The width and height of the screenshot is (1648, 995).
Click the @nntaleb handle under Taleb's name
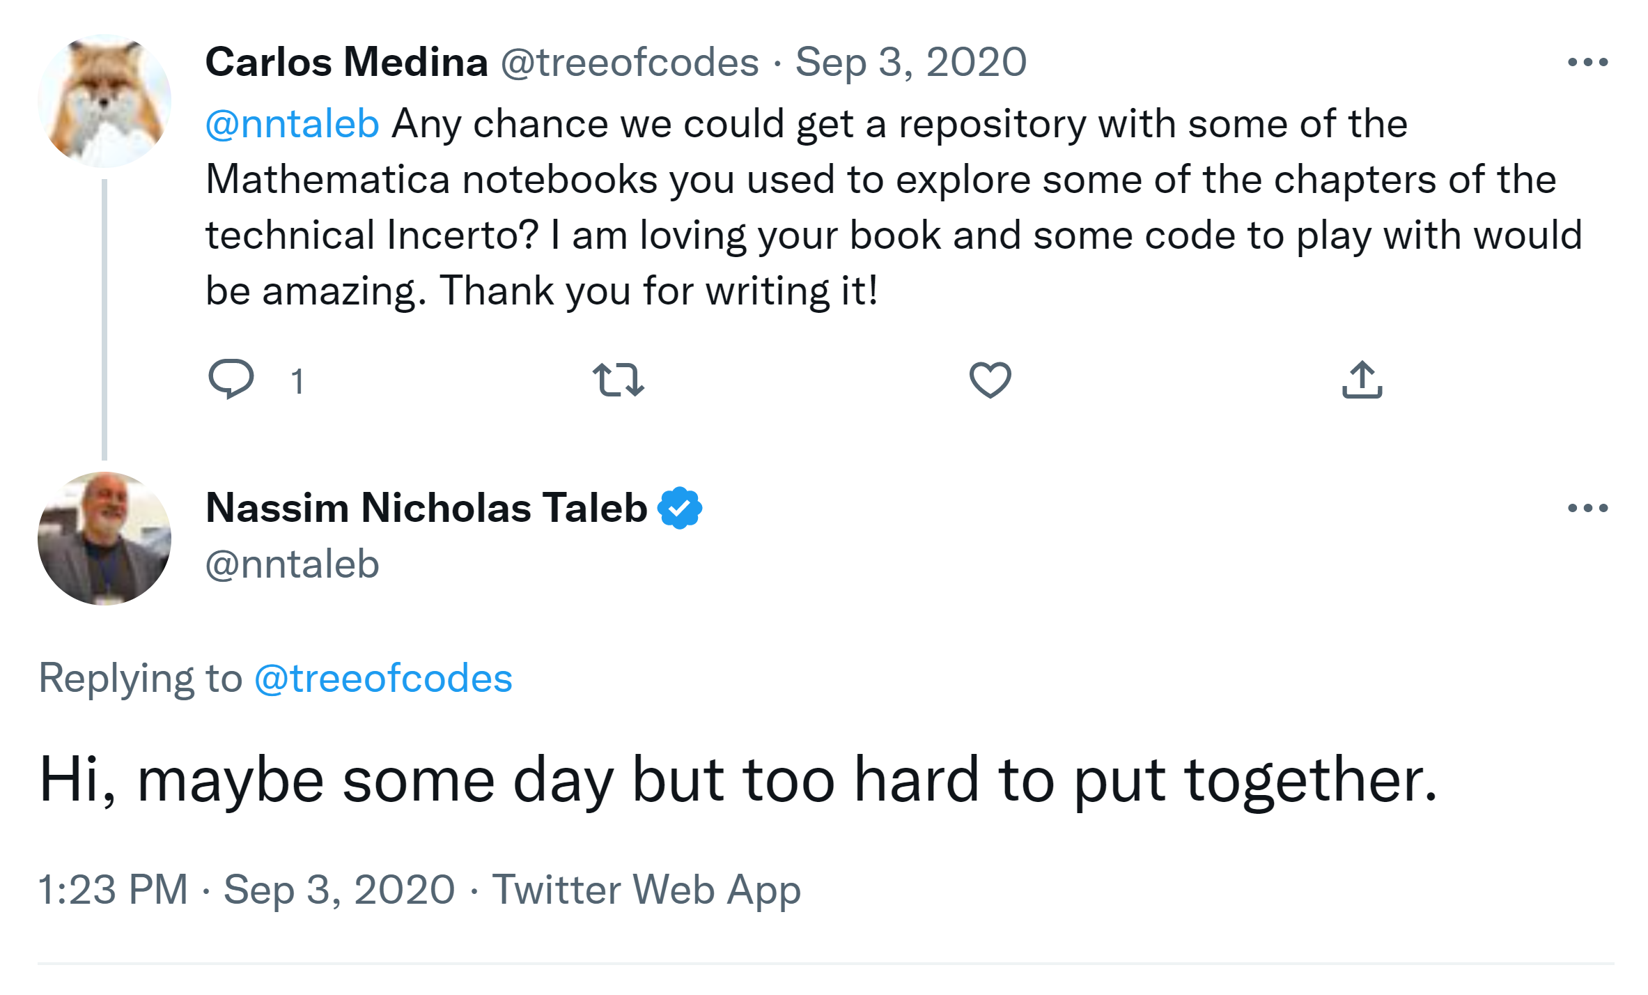[293, 564]
